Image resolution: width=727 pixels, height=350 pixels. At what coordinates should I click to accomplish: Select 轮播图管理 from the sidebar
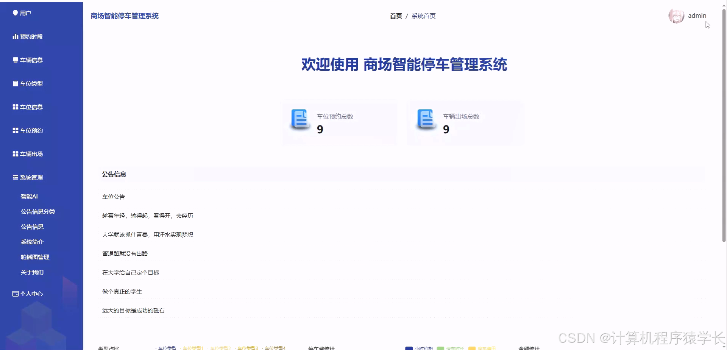coord(35,257)
